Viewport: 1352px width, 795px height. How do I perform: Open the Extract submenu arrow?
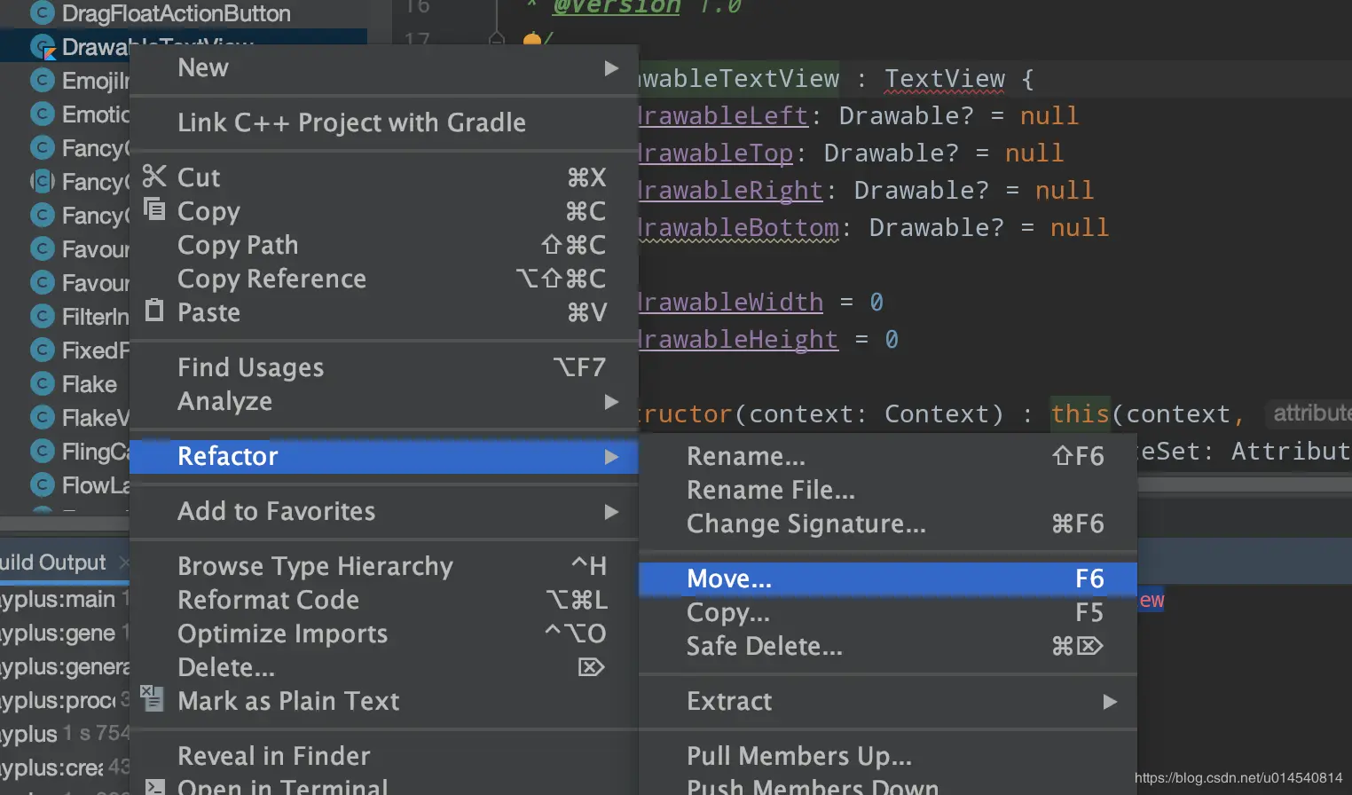click(1109, 702)
